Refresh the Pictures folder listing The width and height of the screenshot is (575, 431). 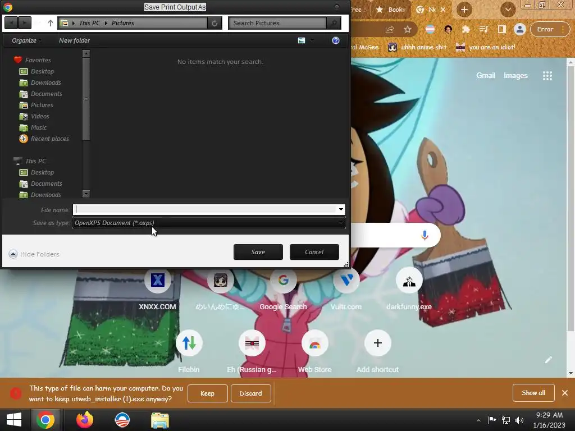pos(215,23)
